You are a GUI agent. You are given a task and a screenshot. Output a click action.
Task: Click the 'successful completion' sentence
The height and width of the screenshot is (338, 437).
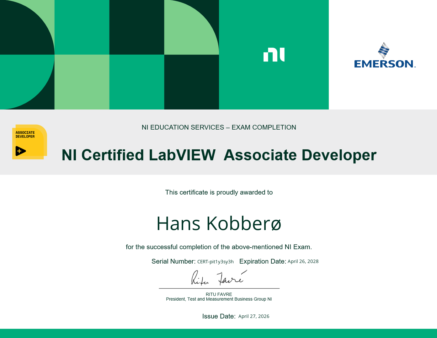coord(219,247)
